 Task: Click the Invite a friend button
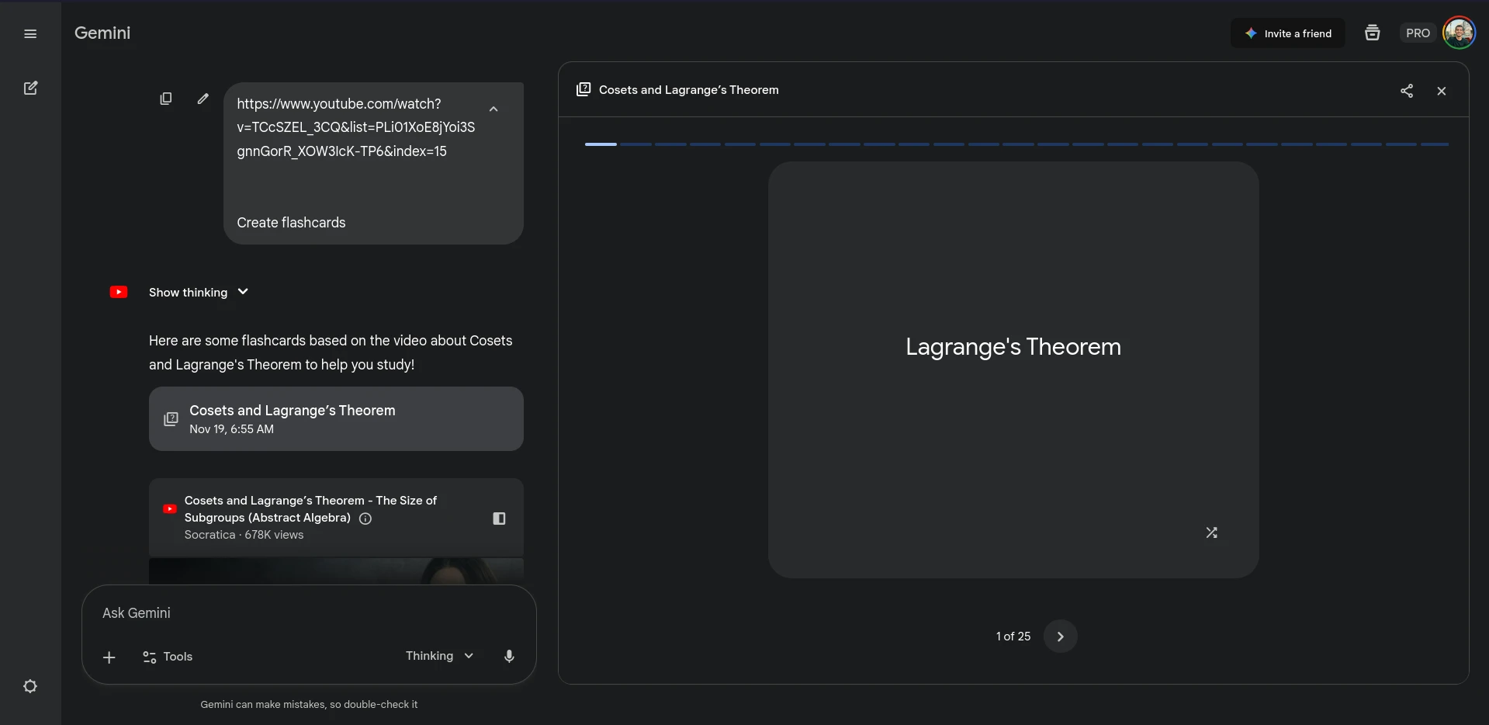(x=1287, y=33)
